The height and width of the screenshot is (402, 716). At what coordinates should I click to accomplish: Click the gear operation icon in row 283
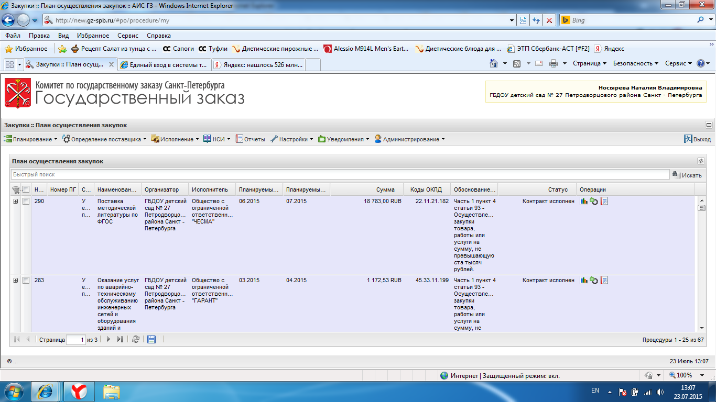[594, 280]
